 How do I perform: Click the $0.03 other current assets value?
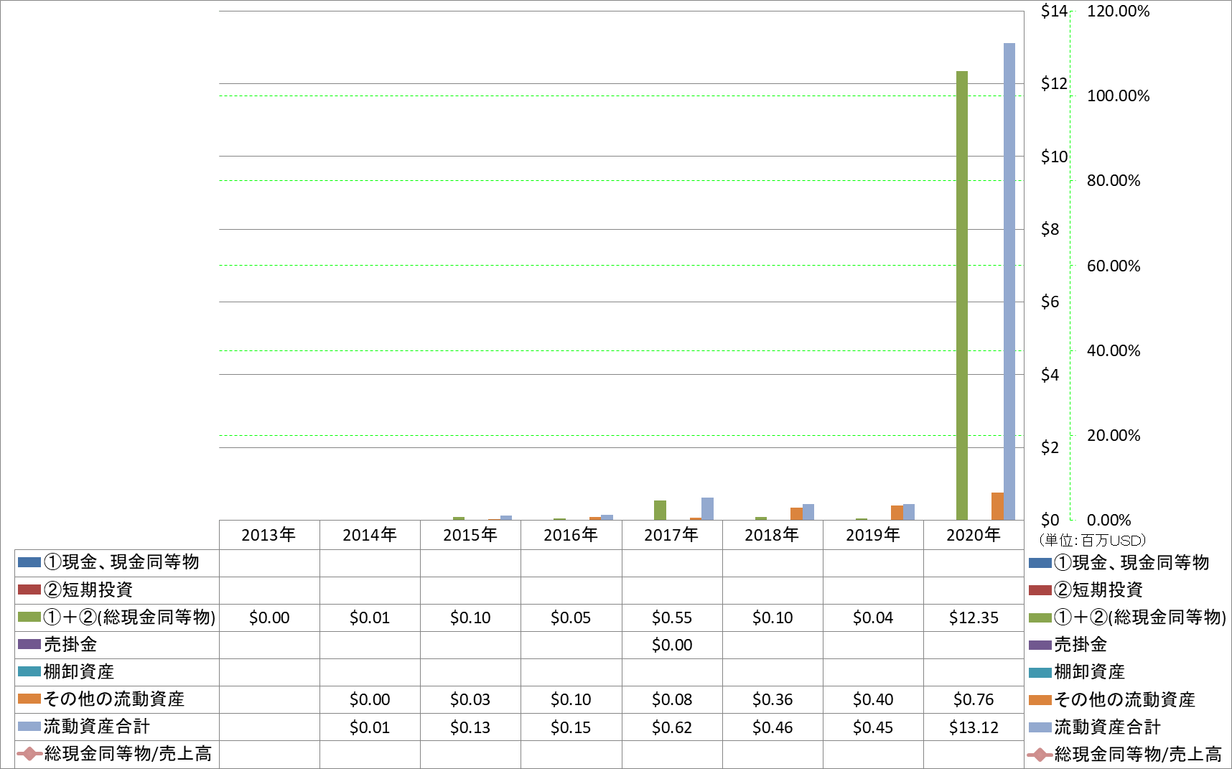pos(470,699)
